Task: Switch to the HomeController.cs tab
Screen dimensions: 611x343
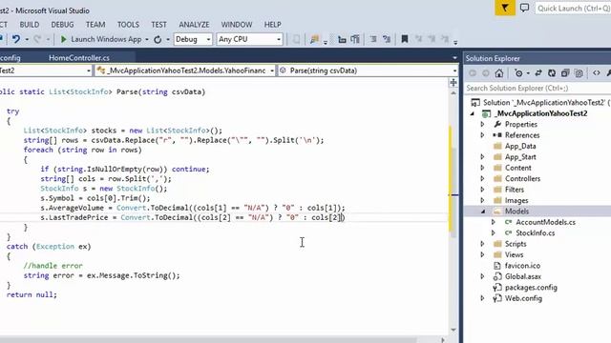Action: coord(79,58)
